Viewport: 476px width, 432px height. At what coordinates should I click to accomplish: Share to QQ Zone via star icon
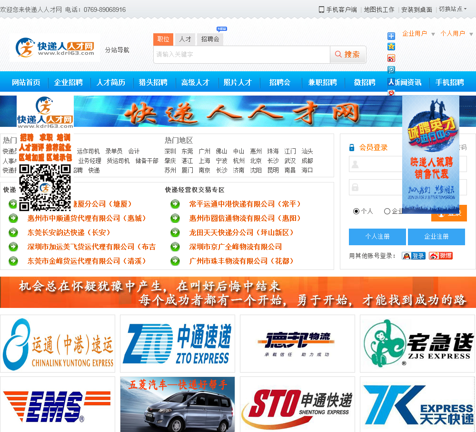tap(391, 47)
